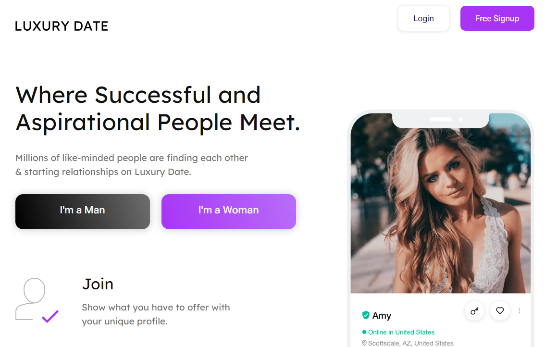Click the Scottsdale, AZ location text
Viewport: 545px width, 347px height.
coord(410,343)
